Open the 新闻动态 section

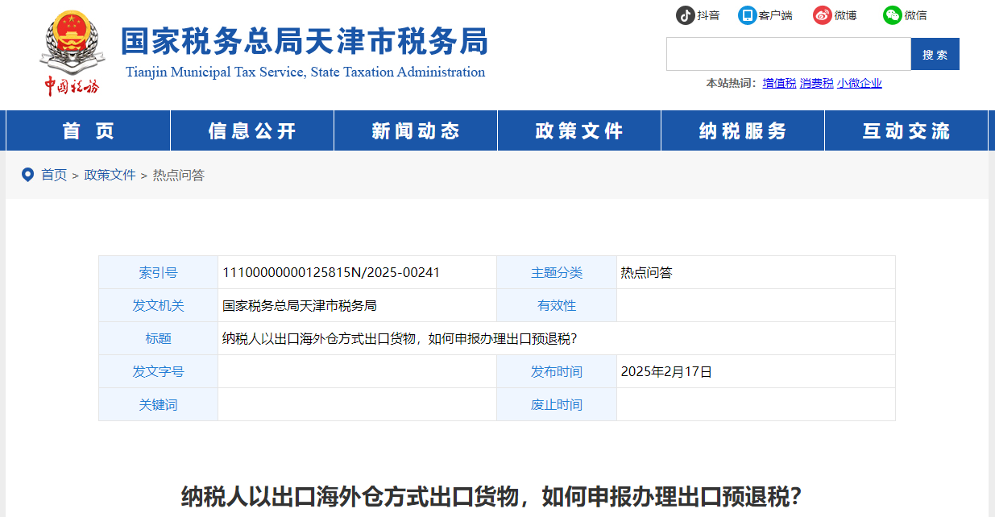(x=415, y=130)
